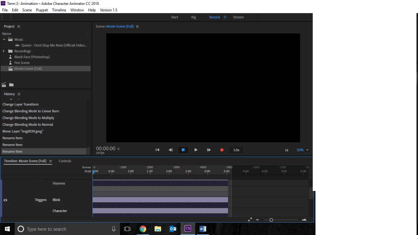This screenshot has height=235, width=418.
Task: Click the timeline zoom in large mountain icon
Action: click(304, 220)
